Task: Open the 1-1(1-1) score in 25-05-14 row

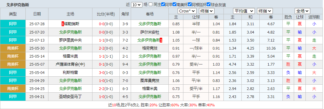Action: click(106, 56)
